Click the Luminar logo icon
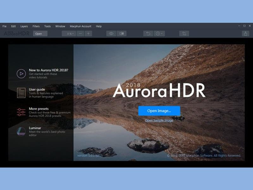The width and height of the screenshot is (253, 190). click(21, 131)
